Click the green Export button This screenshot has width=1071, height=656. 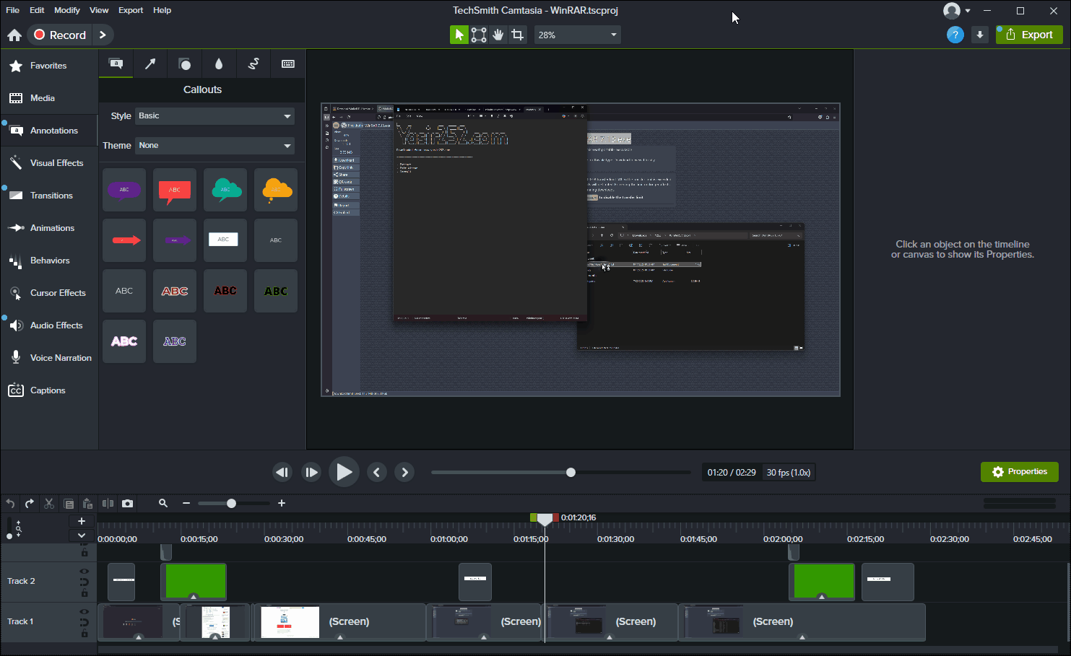[1029, 35]
